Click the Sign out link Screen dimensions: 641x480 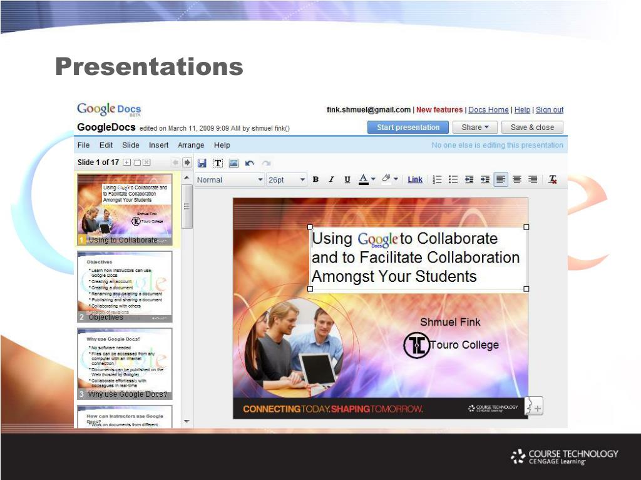(550, 109)
